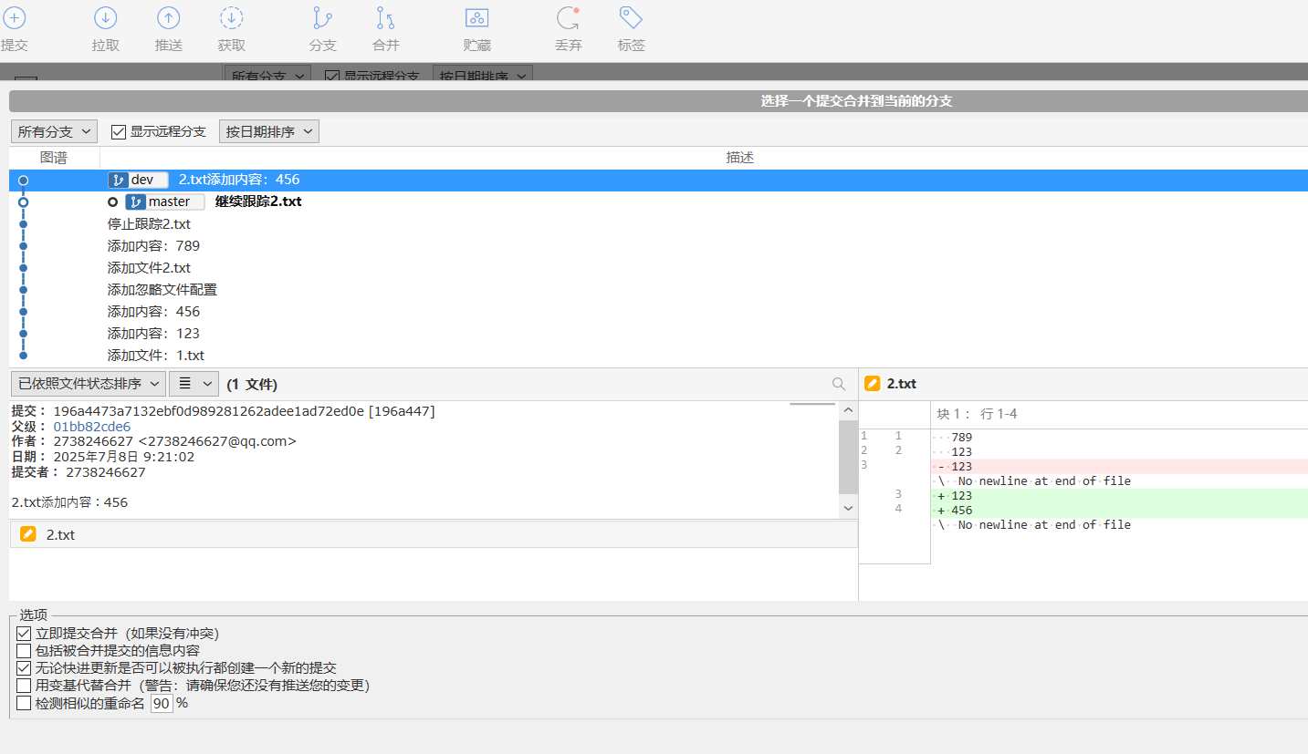Open the 所有分支 dropdown in dialog
Viewport: 1308px width, 754px height.
54,132
